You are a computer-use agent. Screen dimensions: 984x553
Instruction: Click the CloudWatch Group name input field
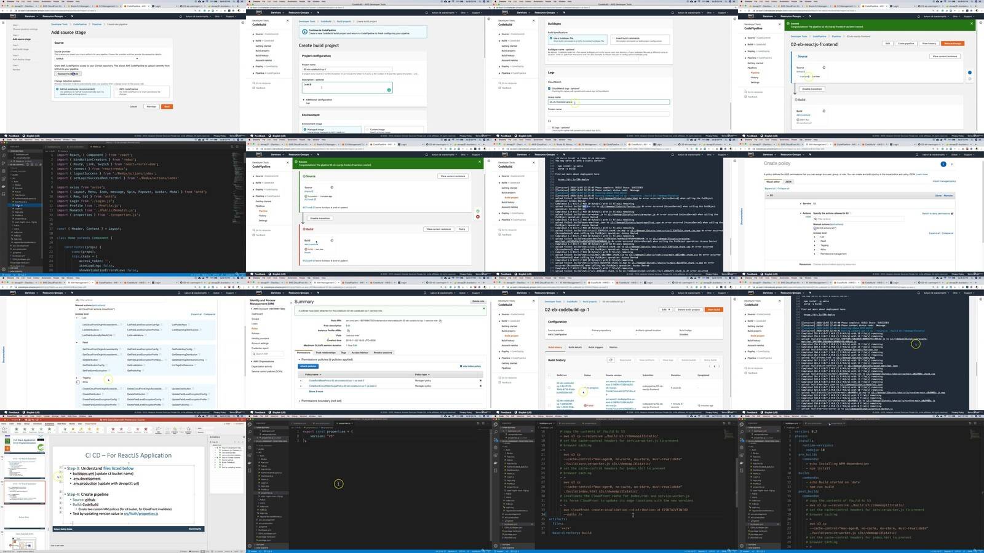[x=608, y=102]
